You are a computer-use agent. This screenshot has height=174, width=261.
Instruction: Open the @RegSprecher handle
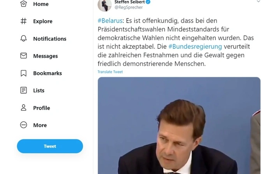tap(128, 7)
